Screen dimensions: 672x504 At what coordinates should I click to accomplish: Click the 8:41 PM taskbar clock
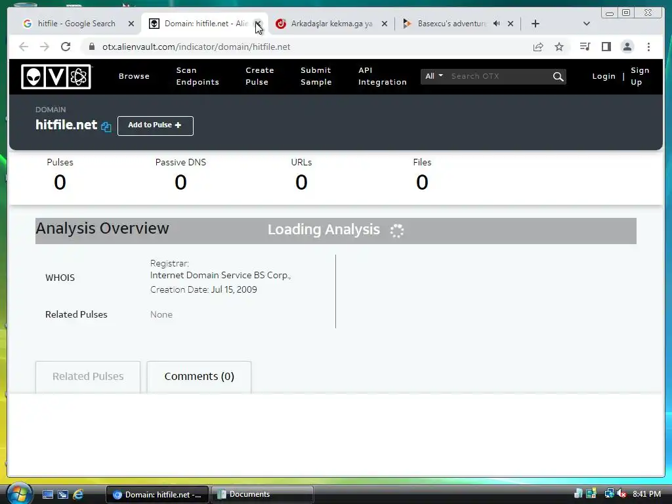(x=646, y=494)
